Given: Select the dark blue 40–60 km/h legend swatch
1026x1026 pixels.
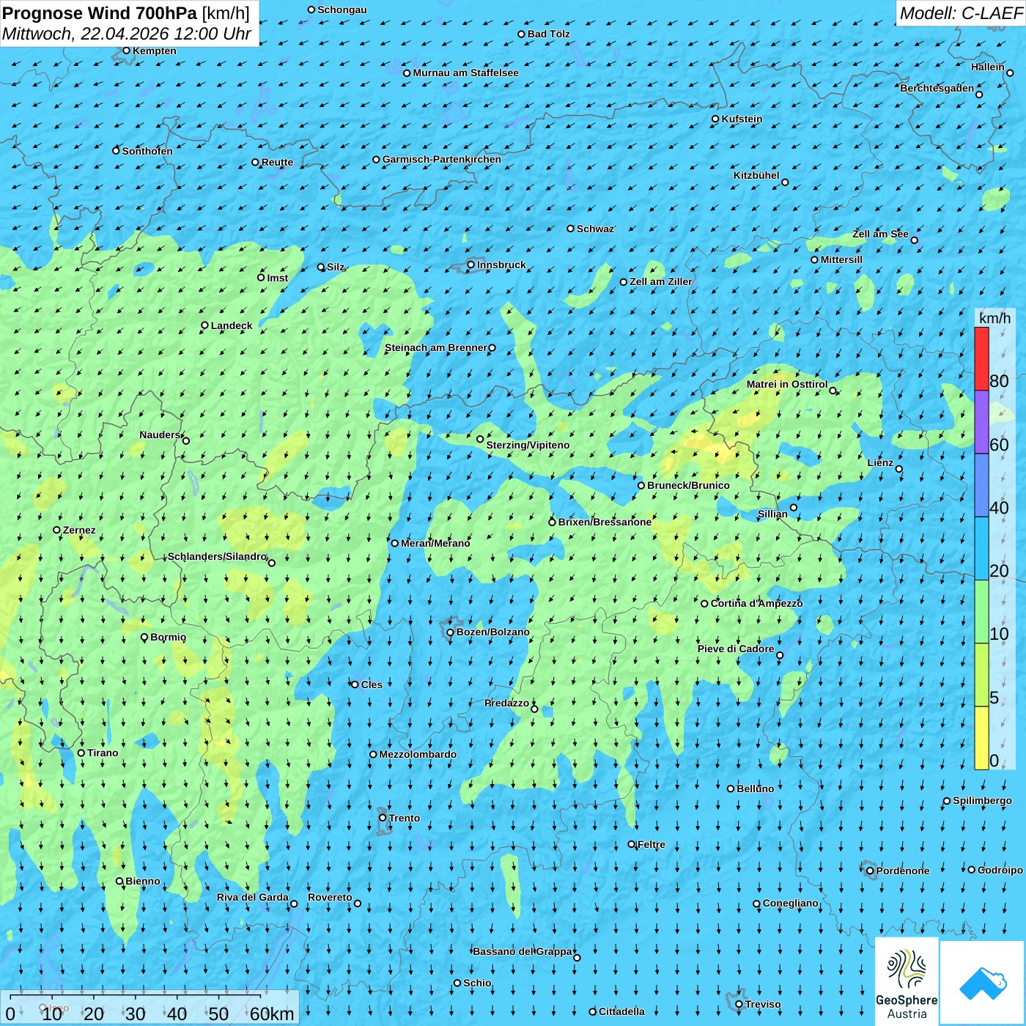Looking at the screenshot, I should [x=981, y=486].
